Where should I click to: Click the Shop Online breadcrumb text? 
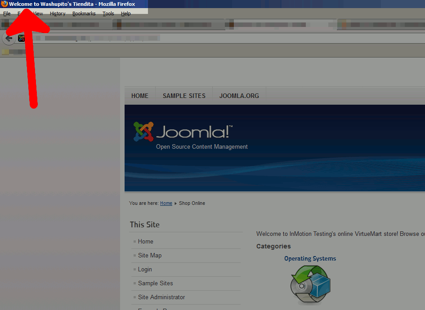[192, 204]
